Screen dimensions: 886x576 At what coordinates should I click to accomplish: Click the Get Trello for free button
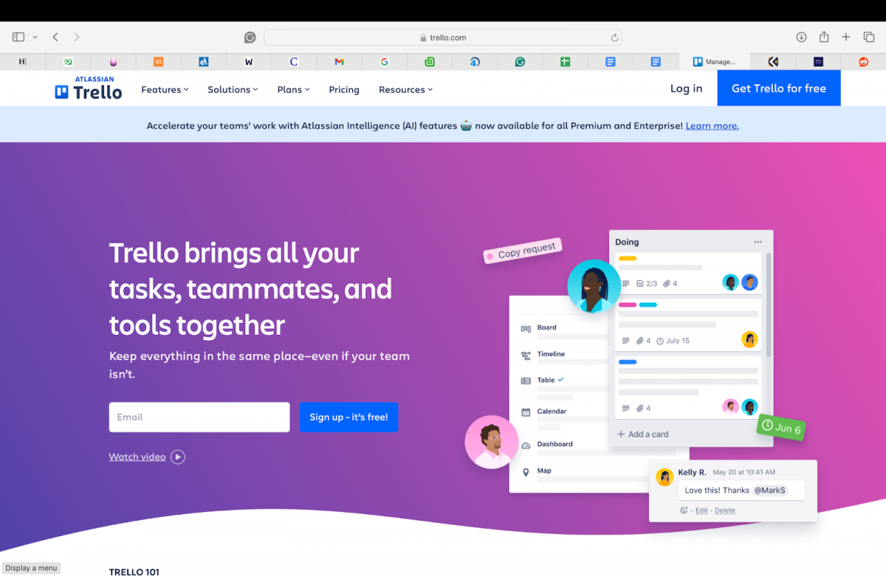(779, 89)
